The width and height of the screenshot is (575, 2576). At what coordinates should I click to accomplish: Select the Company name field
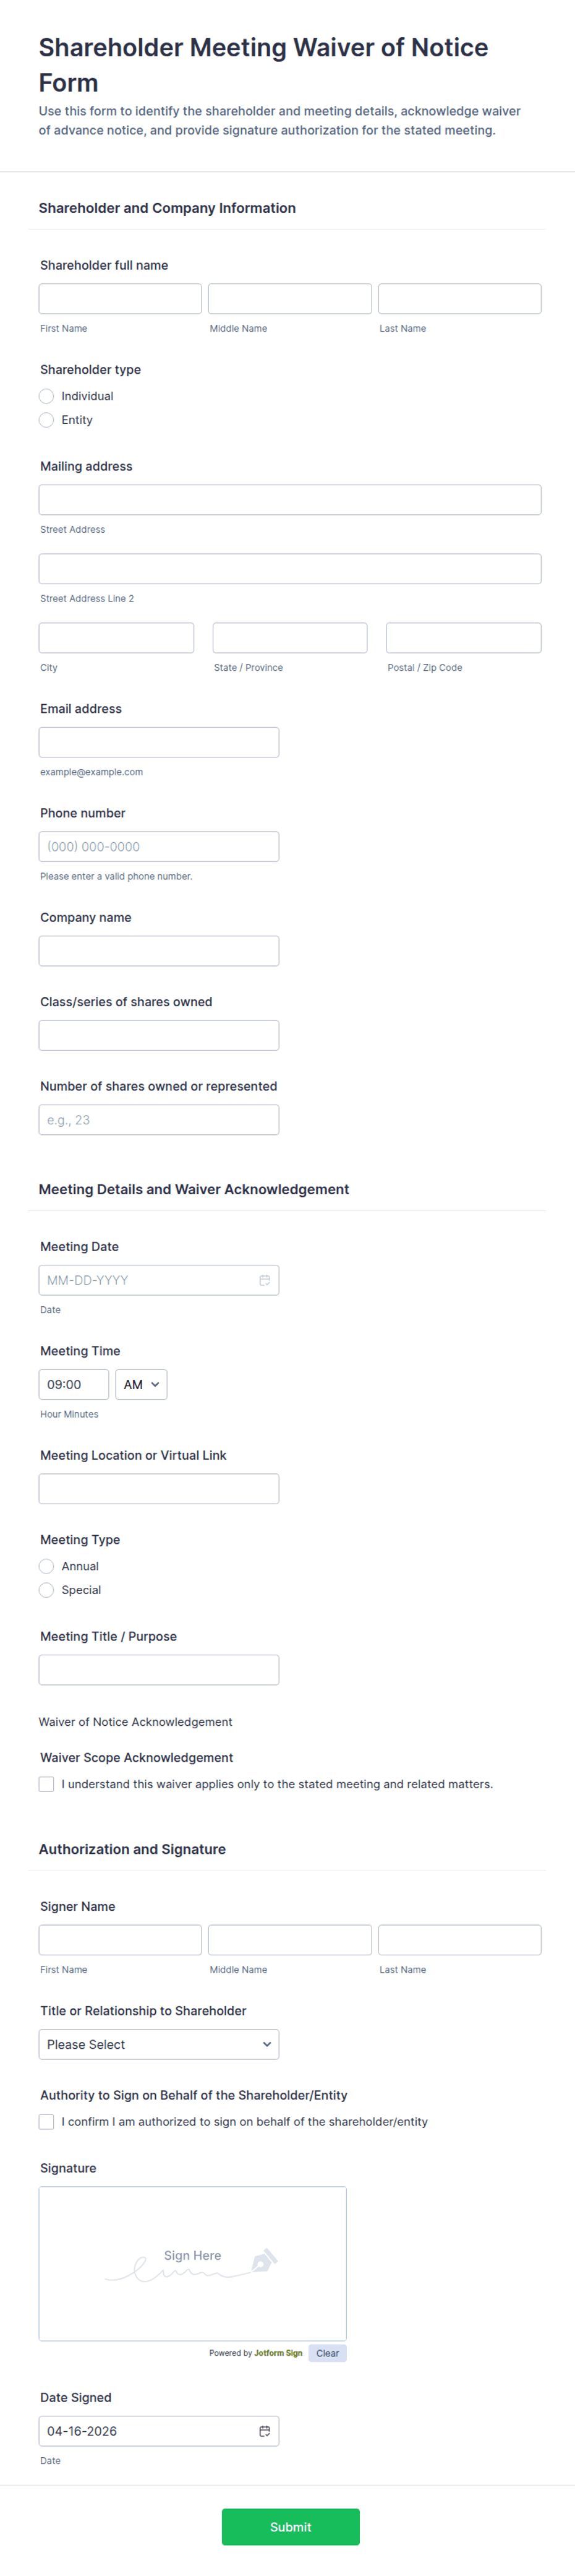(x=159, y=951)
